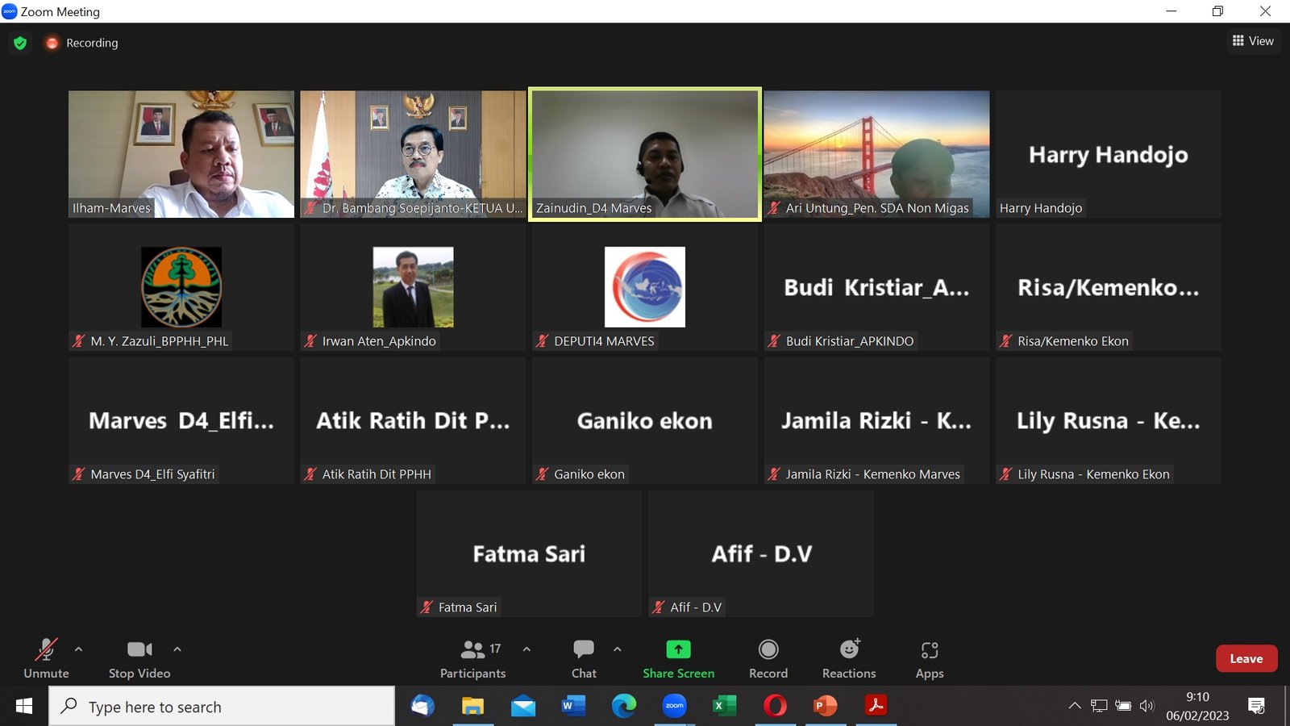Click the green encryption shield icon
This screenshot has width=1290, height=726.
20,43
